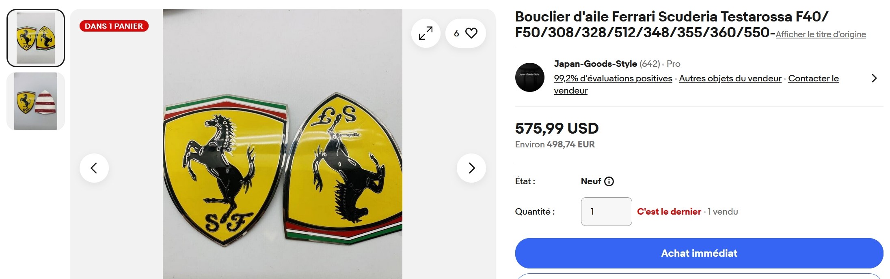Go to the previous product image
This screenshot has width=890, height=279.
point(94,168)
